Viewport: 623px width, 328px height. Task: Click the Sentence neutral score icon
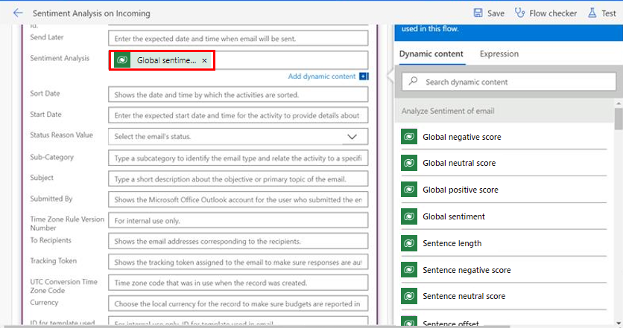coord(409,296)
